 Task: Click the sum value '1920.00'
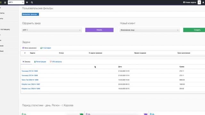[182, 84]
